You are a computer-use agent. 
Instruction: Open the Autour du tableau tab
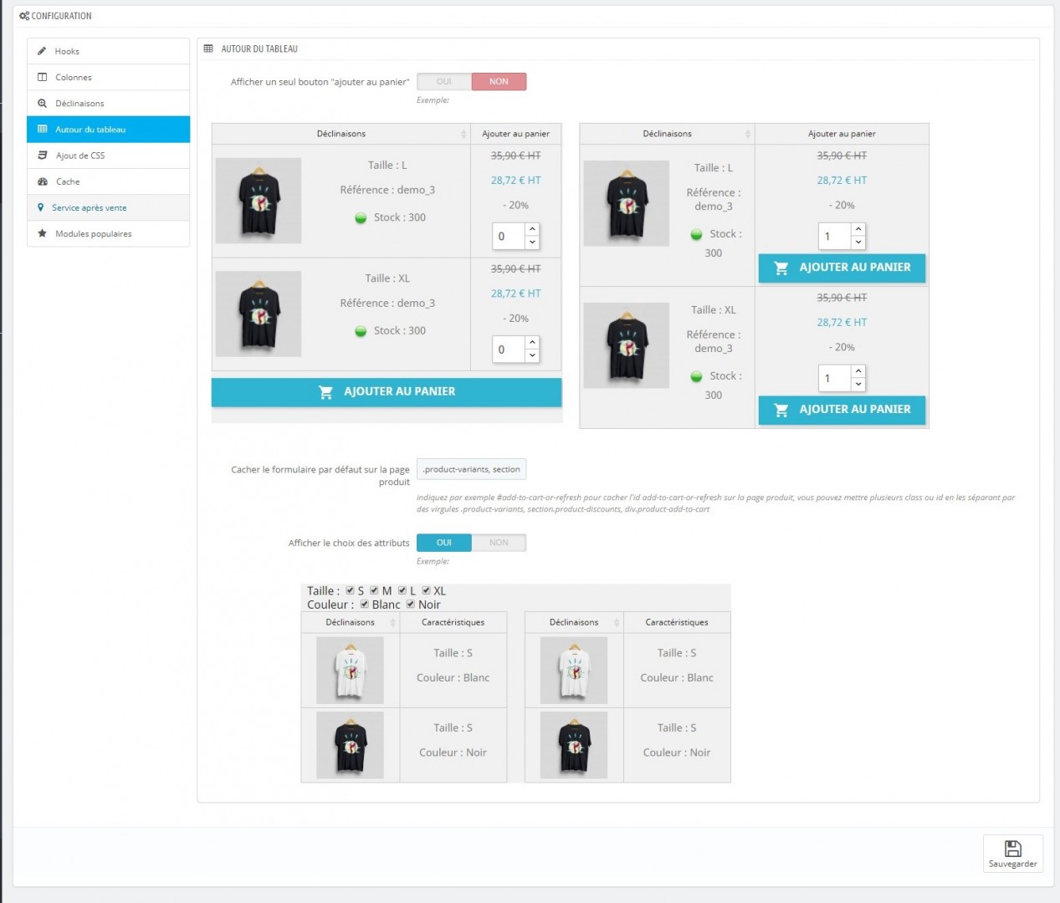tap(90, 130)
